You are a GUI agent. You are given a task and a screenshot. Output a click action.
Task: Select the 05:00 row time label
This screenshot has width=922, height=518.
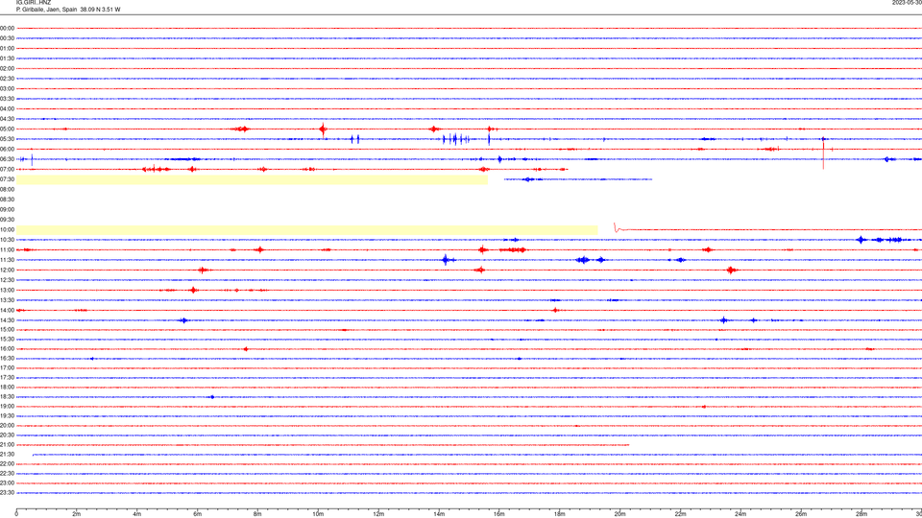(7, 129)
